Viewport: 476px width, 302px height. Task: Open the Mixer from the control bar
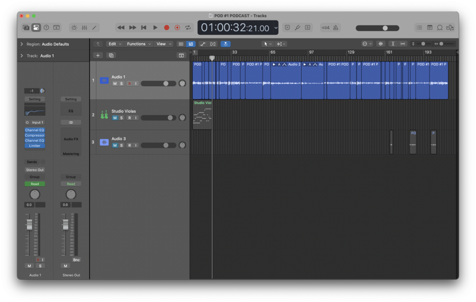[84, 28]
